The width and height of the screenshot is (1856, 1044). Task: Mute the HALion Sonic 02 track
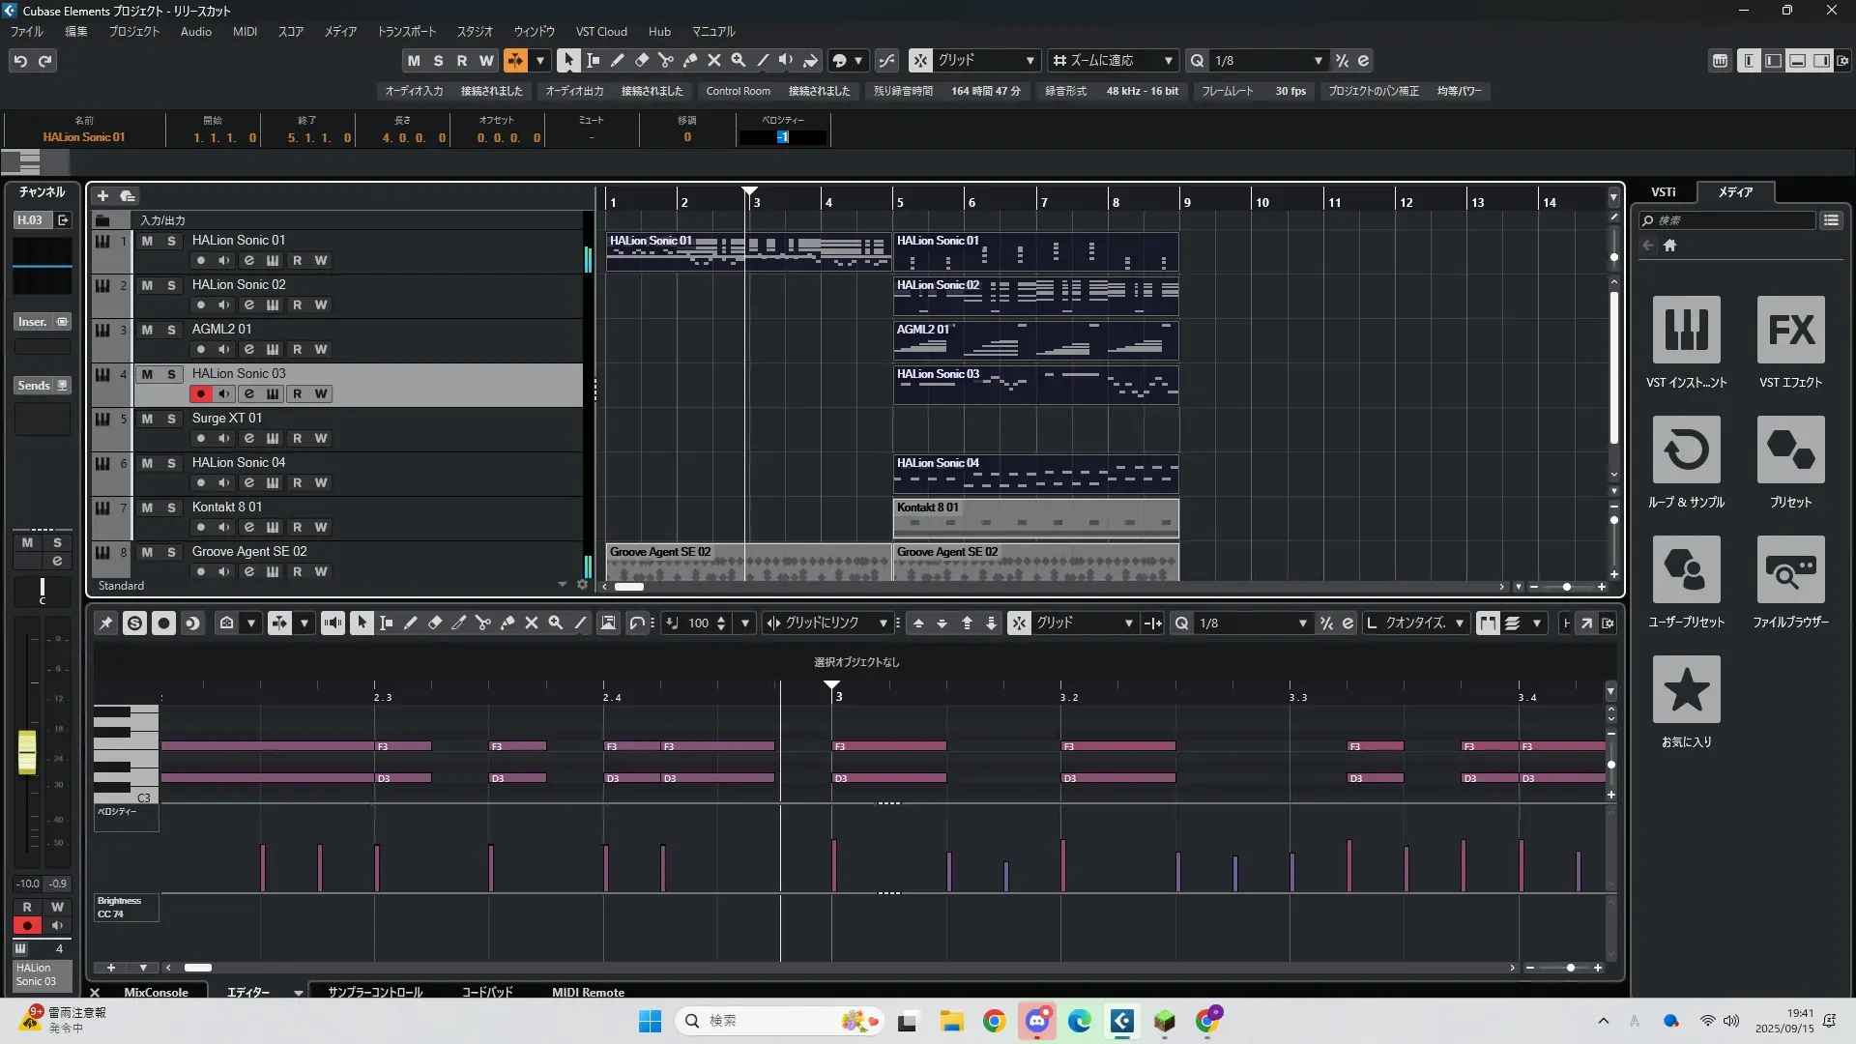(147, 285)
